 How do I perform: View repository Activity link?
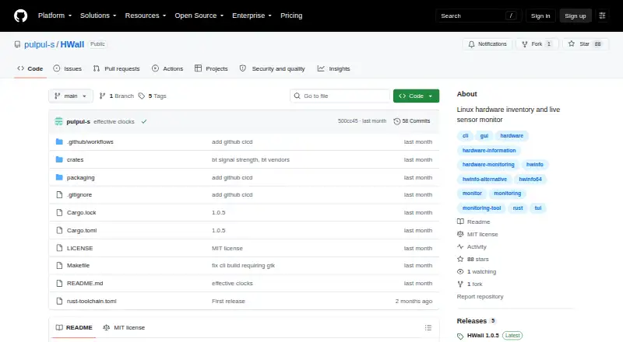pyautogui.click(x=472, y=246)
